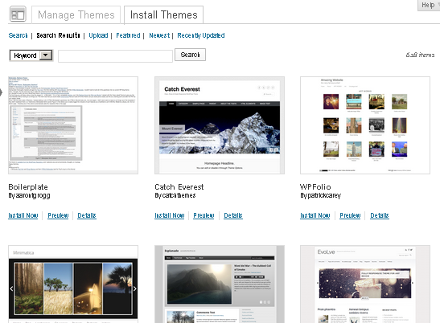Click right arrow on Minimatica slider thumbnail

pos(135,288)
